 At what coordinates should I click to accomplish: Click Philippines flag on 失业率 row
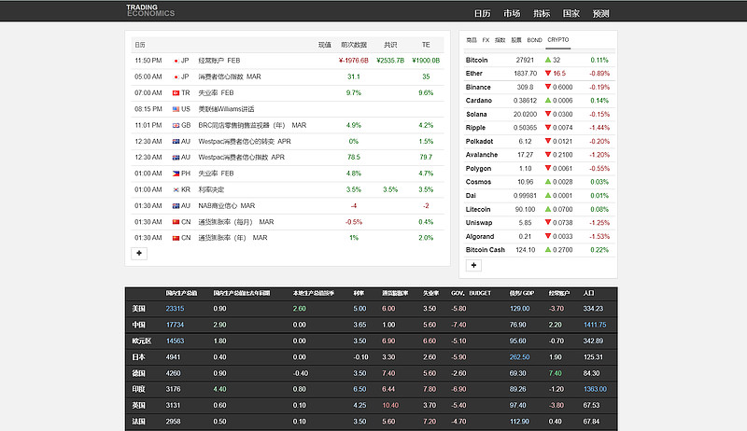(176, 174)
